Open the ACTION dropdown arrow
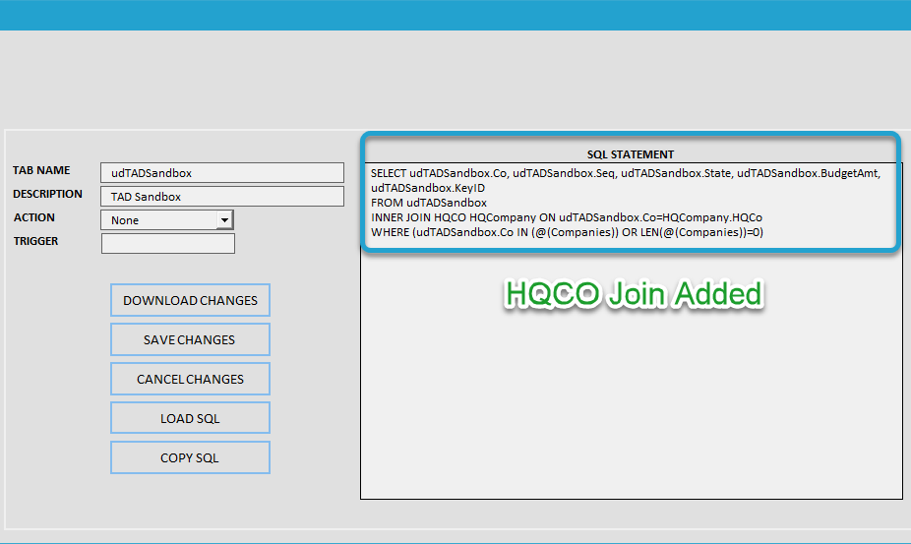 pyautogui.click(x=224, y=220)
